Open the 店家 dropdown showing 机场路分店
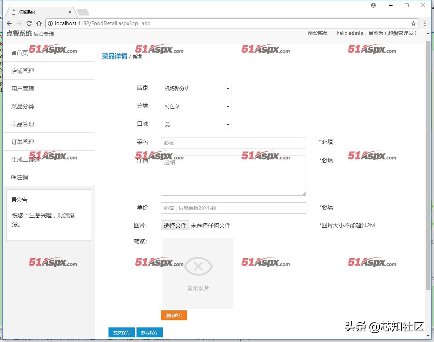Image resolution: width=434 pixels, height=342 pixels. (x=196, y=88)
